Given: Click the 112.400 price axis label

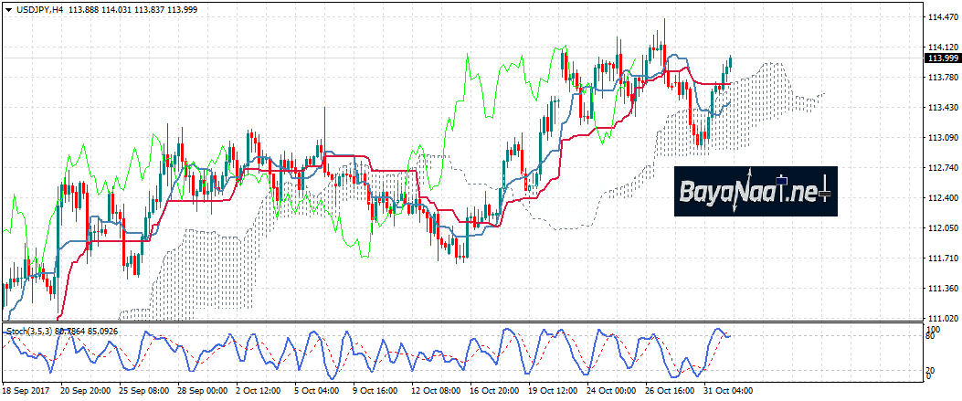Looking at the screenshot, I should tap(942, 198).
